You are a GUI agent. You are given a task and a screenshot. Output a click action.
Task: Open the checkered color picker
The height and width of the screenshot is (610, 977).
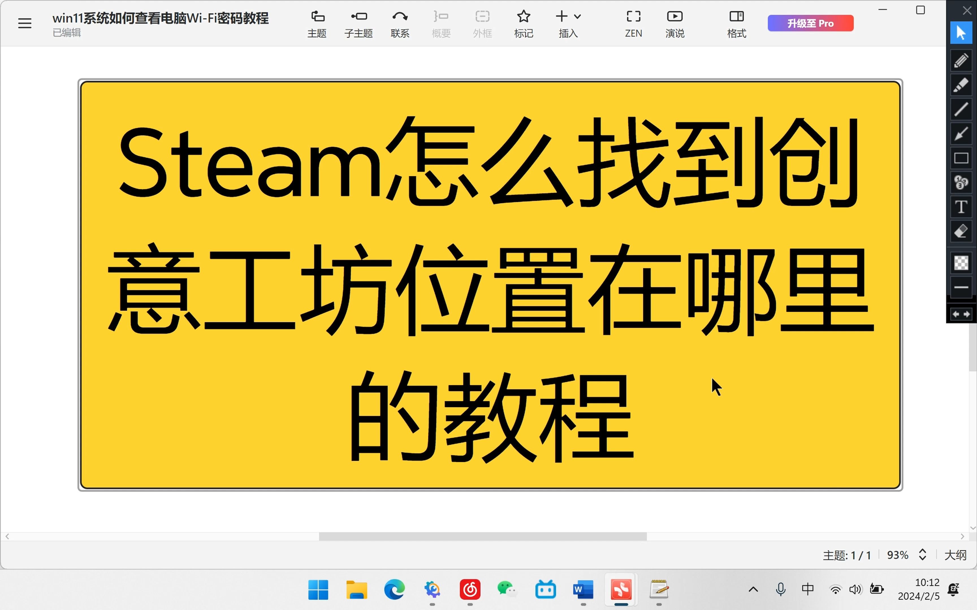961,263
